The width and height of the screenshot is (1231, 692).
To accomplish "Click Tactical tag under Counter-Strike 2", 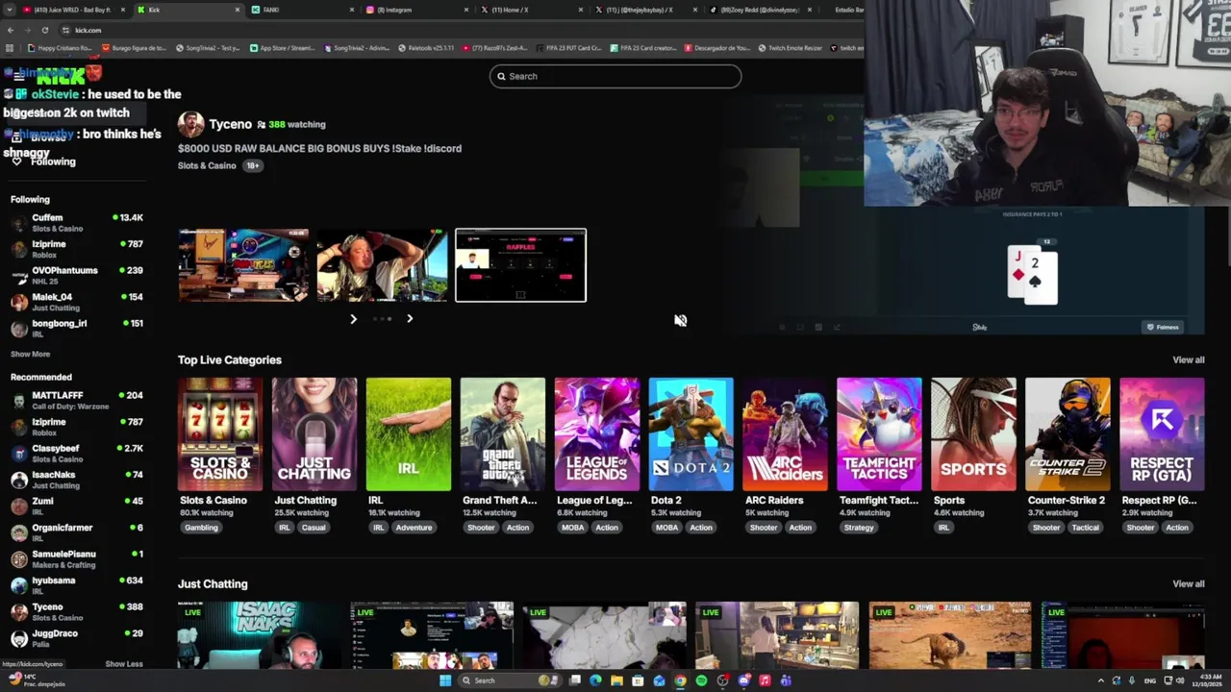I will 1085,528.
